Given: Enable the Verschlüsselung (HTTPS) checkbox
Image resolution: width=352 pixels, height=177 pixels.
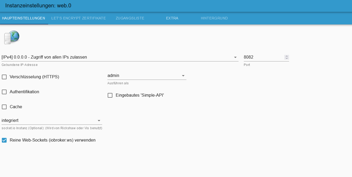Looking at the screenshot, I should (4, 77).
